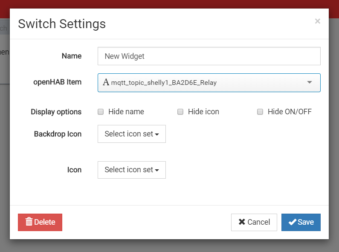Click the checkmark icon on Save button

click(x=292, y=222)
